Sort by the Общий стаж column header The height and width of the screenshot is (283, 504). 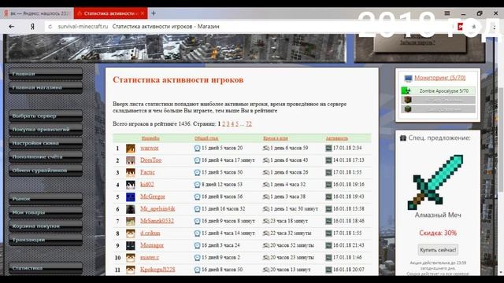click(x=206, y=138)
